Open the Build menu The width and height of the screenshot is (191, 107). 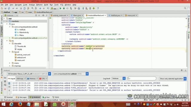[x=46, y=5]
